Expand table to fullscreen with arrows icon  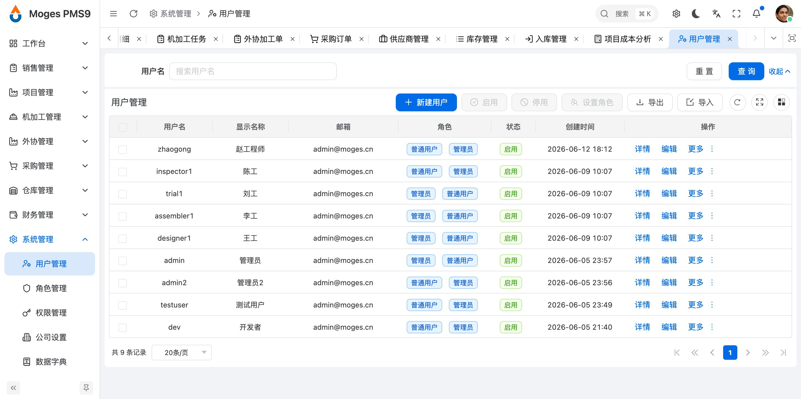(x=759, y=102)
